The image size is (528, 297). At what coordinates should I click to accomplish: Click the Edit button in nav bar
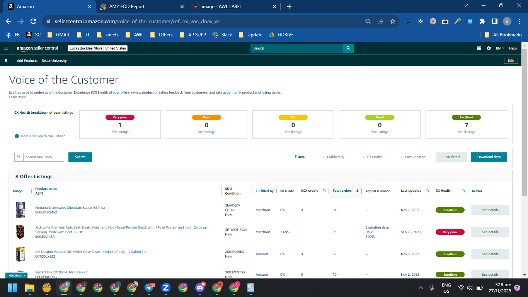[x=511, y=61]
